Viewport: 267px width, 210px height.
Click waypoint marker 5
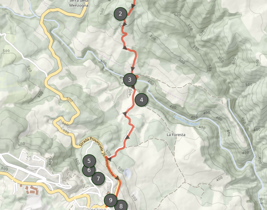(89, 161)
